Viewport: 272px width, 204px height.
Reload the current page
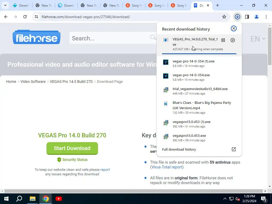tap(25, 17)
